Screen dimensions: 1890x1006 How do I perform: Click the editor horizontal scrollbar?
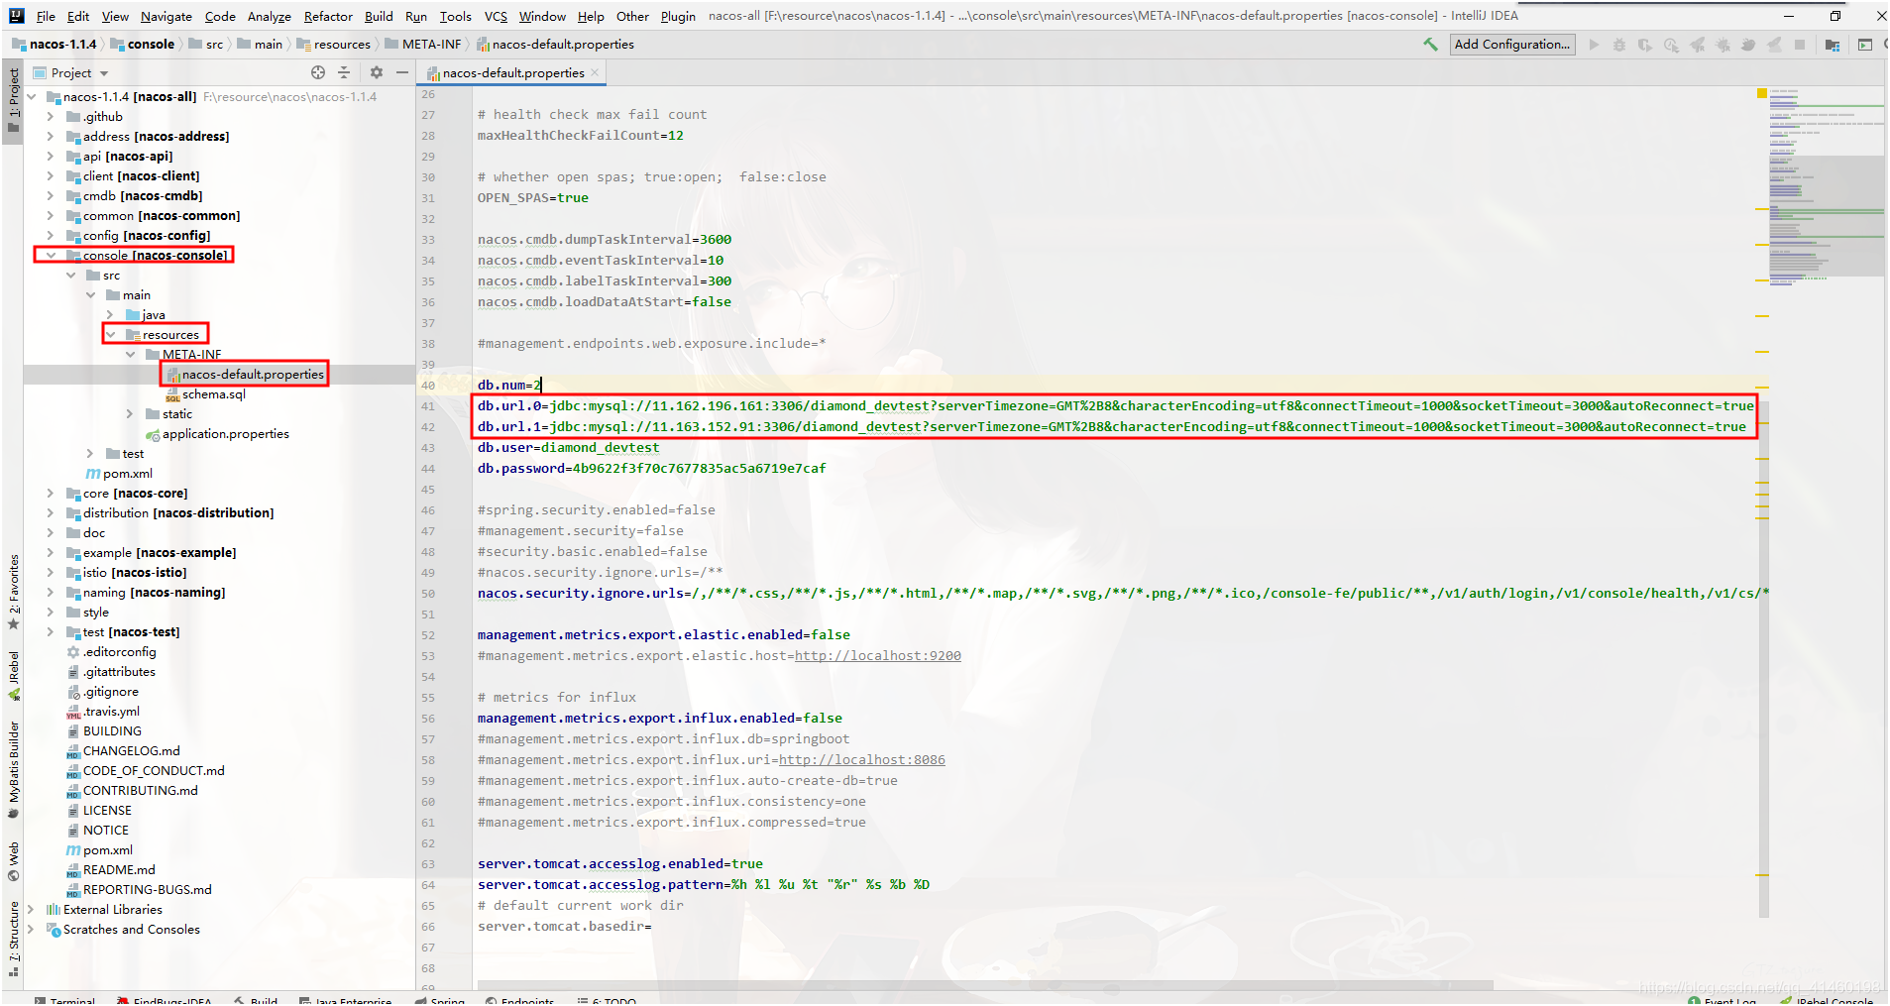[985, 985]
